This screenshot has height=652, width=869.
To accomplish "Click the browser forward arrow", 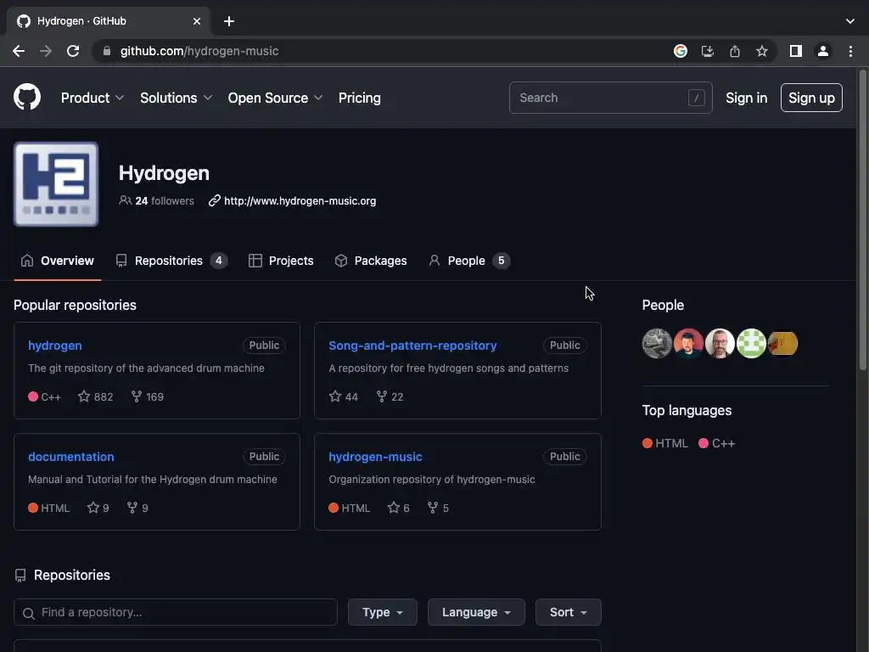I will tap(46, 51).
